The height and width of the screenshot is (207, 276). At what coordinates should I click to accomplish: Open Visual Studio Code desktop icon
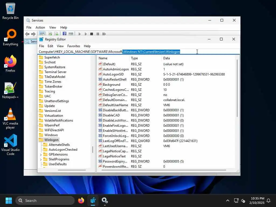pyautogui.click(x=11, y=145)
